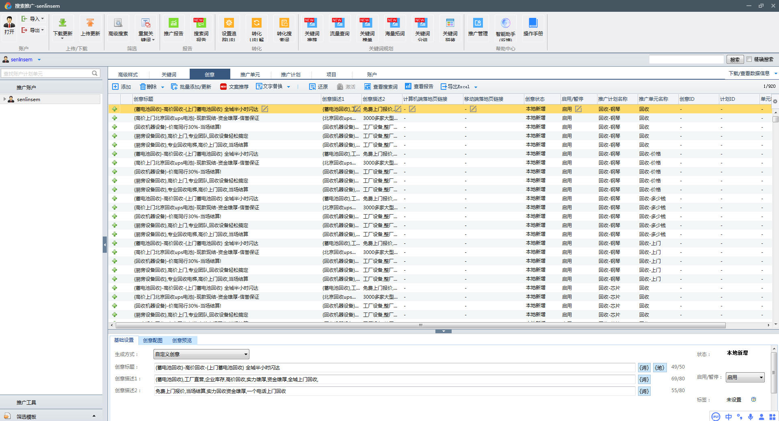Collapse the left sidebar panel handle
This screenshot has height=421, width=779.
point(105,245)
